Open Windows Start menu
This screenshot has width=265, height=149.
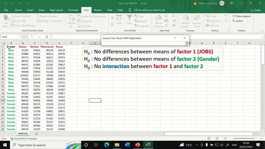pos(5,145)
